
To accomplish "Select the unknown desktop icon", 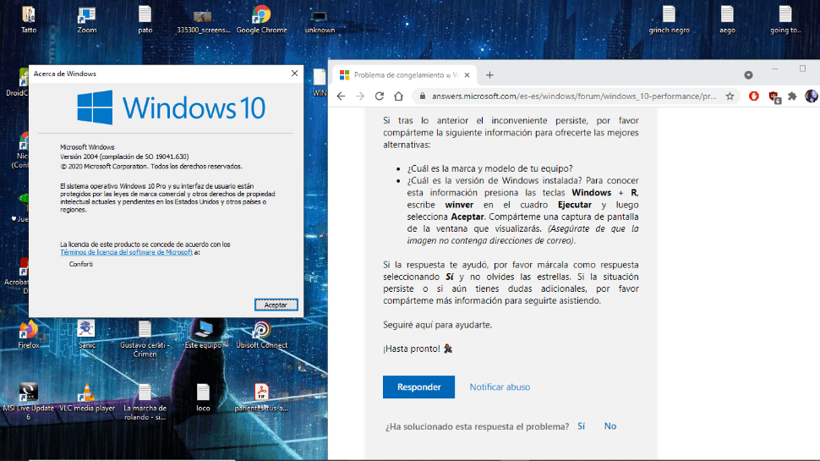I will click(x=320, y=20).
